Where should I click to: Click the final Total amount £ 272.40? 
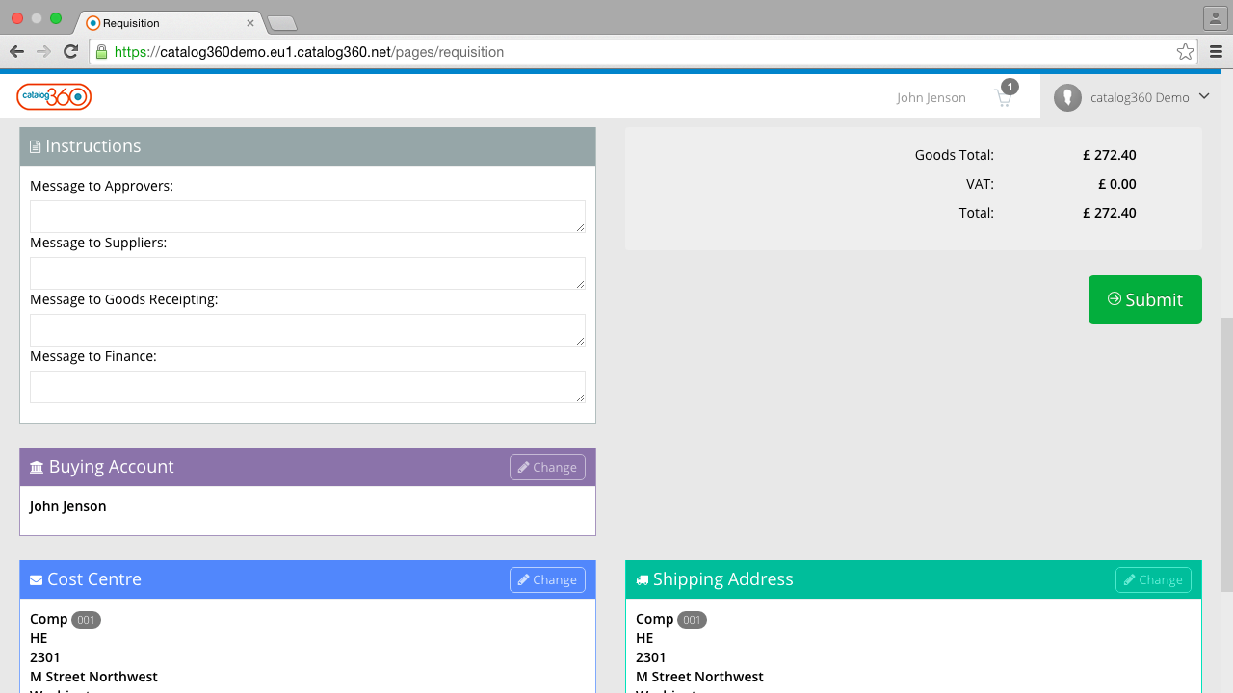[x=1110, y=213]
